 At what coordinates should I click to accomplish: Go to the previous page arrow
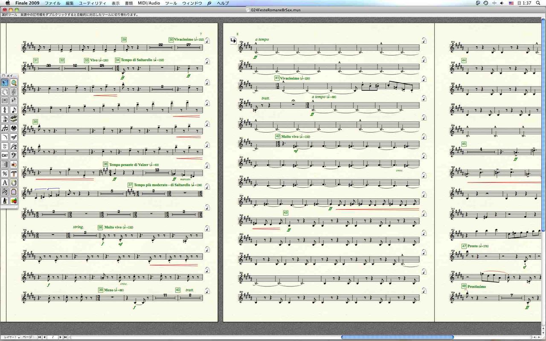(x=45, y=337)
